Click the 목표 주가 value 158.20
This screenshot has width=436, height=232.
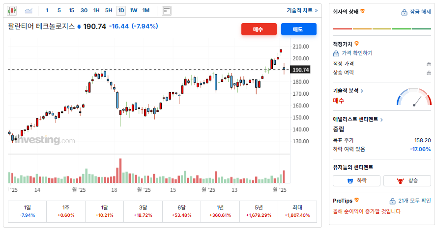click(x=423, y=140)
